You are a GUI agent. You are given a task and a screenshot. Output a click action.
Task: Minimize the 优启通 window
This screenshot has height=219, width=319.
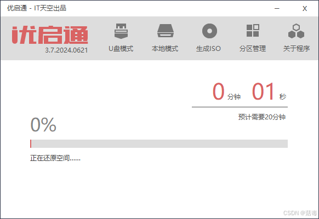click(x=277, y=8)
